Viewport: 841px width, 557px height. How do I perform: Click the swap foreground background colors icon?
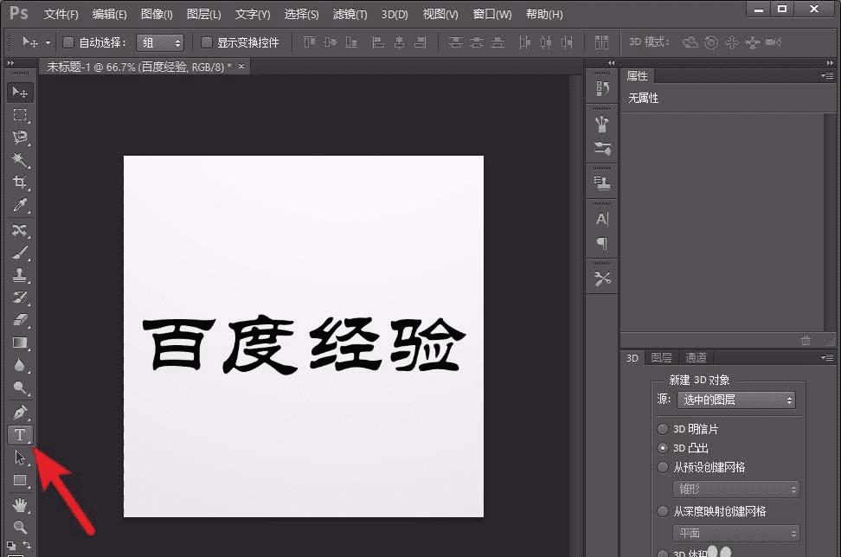tap(27, 545)
